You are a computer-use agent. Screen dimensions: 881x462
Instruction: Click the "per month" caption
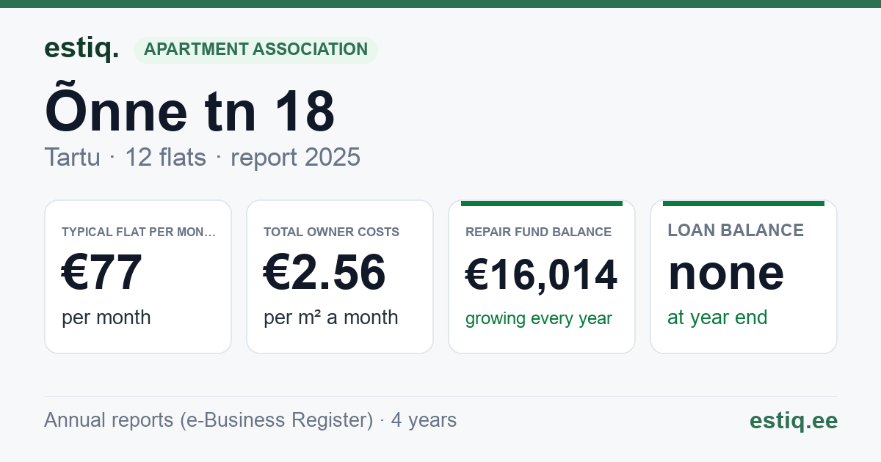106,318
